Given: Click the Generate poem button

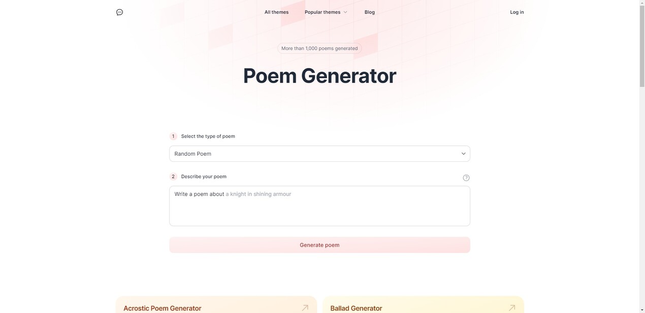Looking at the screenshot, I should click(x=319, y=245).
